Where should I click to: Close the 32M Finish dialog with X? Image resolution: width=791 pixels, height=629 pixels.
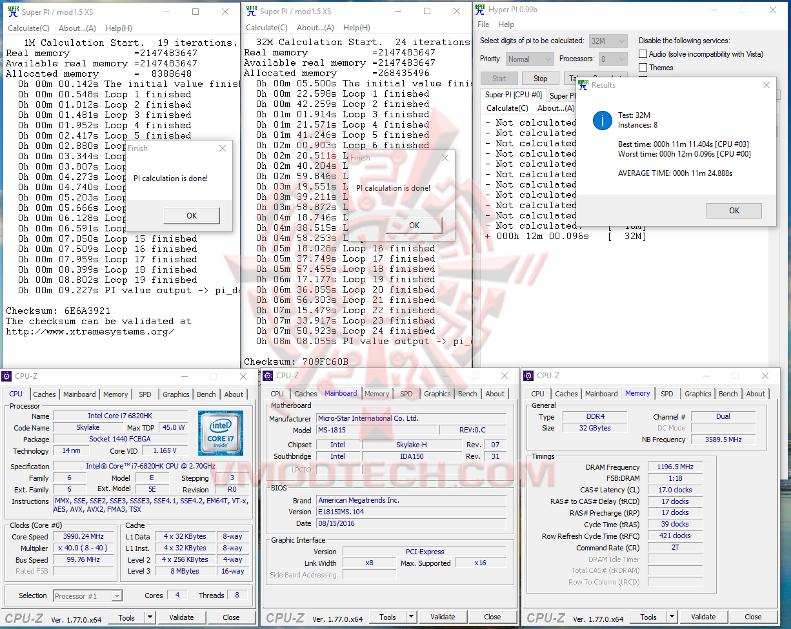click(x=445, y=157)
